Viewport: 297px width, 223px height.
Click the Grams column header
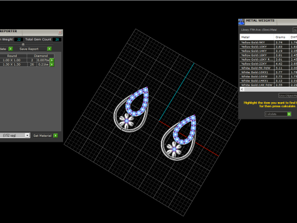282,37
